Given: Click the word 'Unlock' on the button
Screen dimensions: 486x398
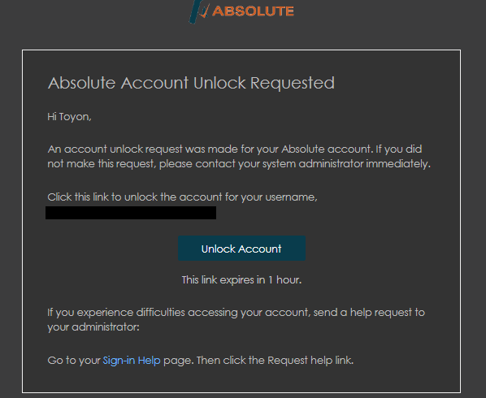Looking at the screenshot, I should pyautogui.click(x=218, y=249).
